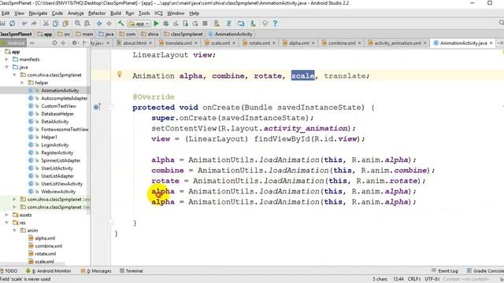Collapse the java folder in project tree

point(7,67)
